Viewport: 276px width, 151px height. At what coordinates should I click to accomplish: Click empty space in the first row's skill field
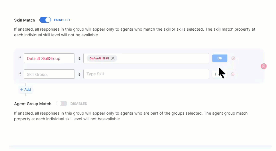[x=163, y=58]
